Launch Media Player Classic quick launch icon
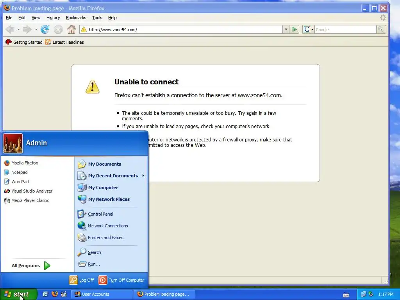The image size is (400, 300). [x=64, y=294]
